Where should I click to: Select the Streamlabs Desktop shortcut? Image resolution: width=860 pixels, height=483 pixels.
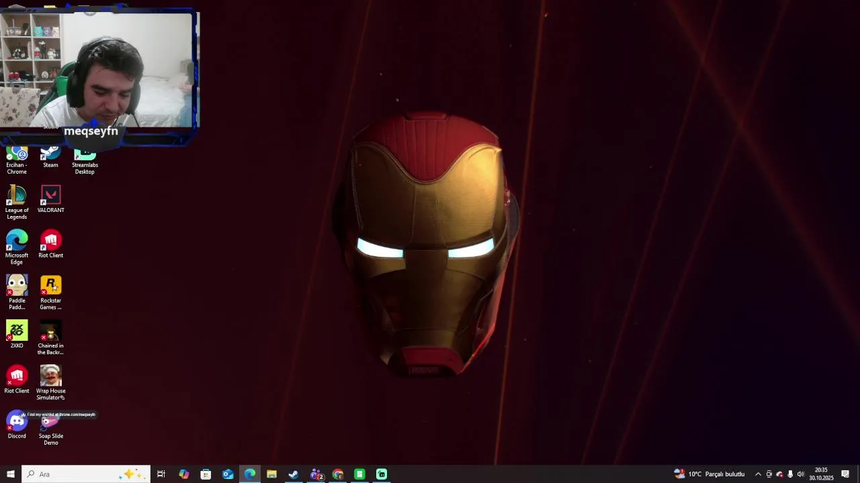point(85,161)
